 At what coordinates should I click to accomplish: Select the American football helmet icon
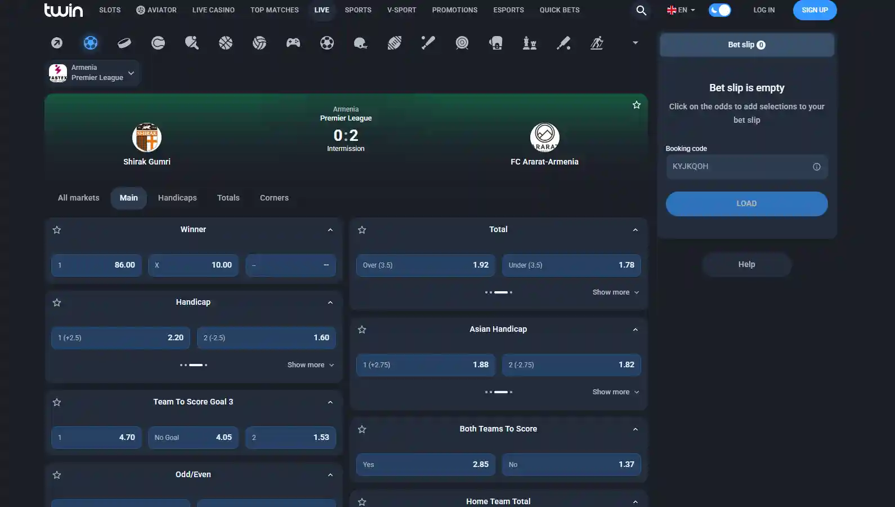coord(361,43)
